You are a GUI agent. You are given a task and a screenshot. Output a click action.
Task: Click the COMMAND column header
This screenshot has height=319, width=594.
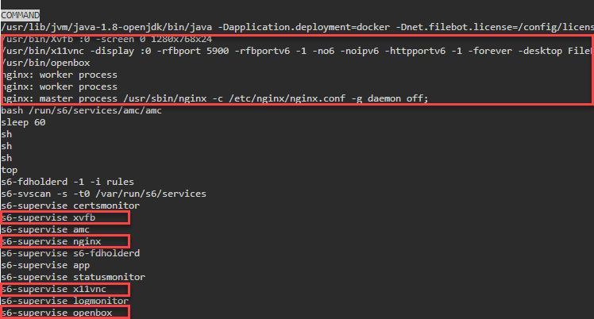(x=20, y=15)
